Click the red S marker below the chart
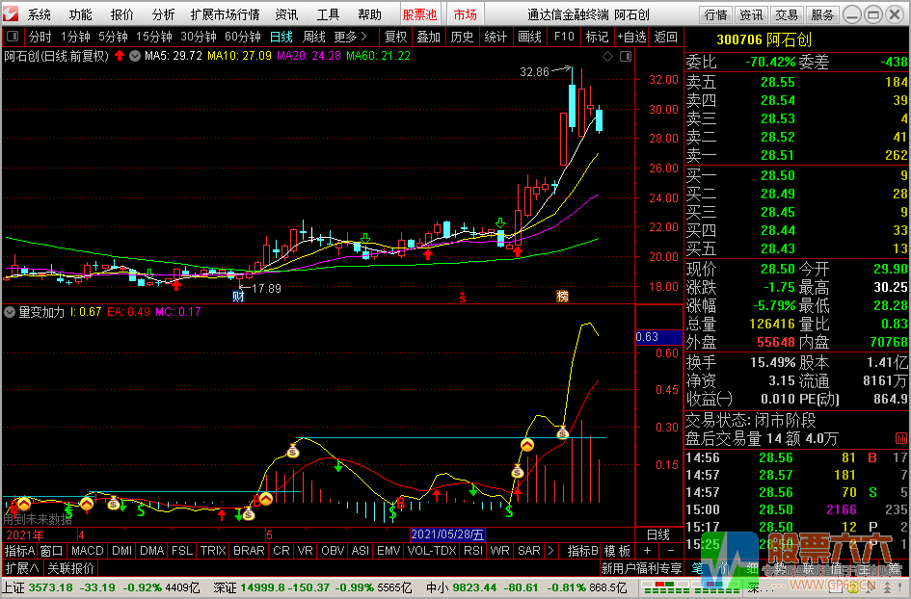 pyautogui.click(x=463, y=298)
